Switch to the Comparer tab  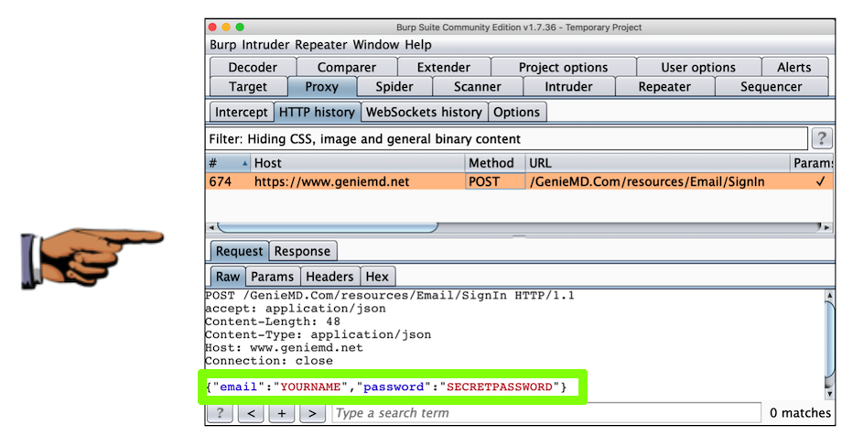tap(347, 67)
